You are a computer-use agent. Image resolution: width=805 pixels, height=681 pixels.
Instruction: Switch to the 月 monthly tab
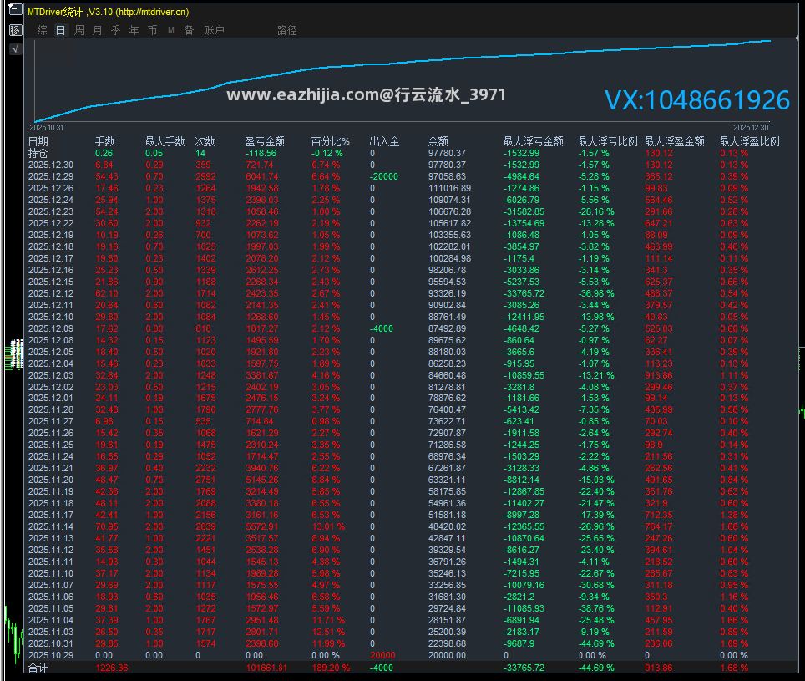(98, 30)
